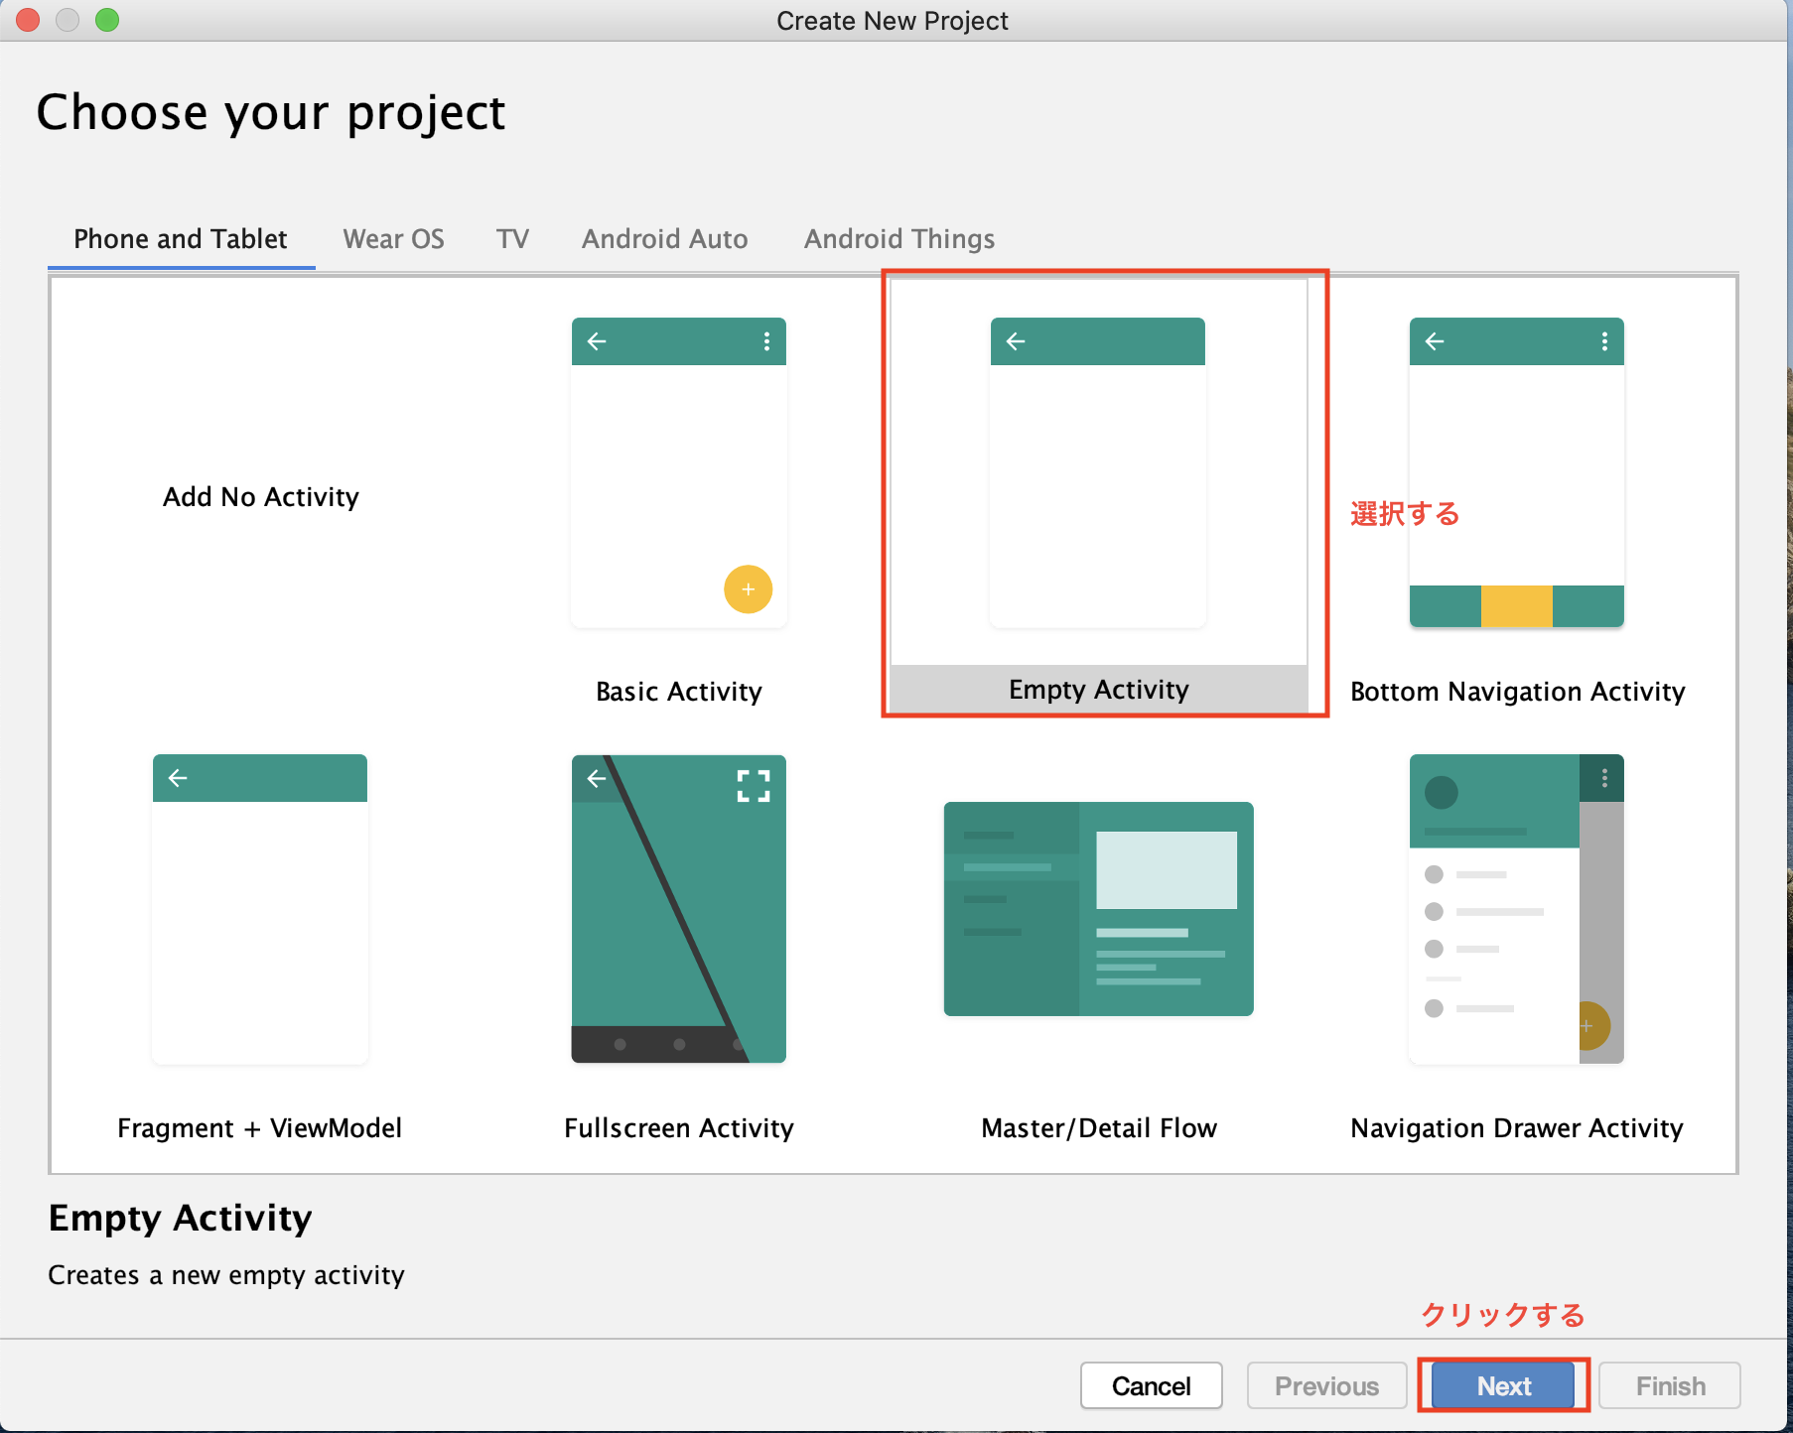Pick the Bottom Navigation Activity thumbnail
The width and height of the screenshot is (1793, 1433).
(1517, 472)
